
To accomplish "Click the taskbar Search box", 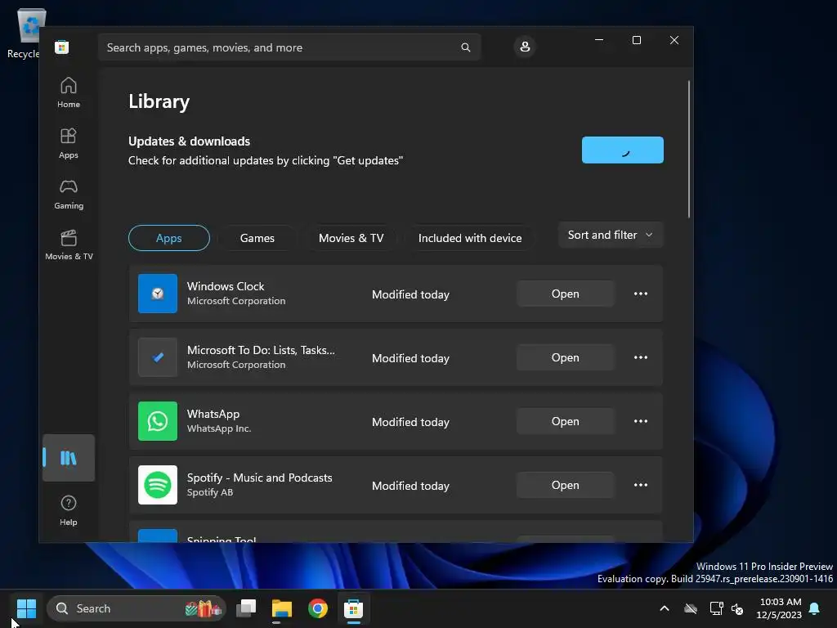I will pos(137,608).
